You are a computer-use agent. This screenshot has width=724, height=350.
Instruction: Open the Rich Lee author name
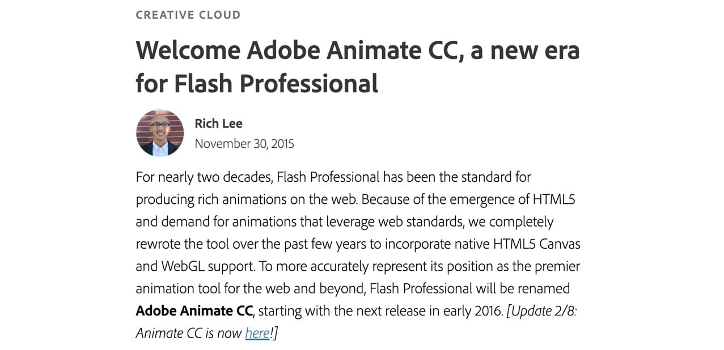(218, 123)
